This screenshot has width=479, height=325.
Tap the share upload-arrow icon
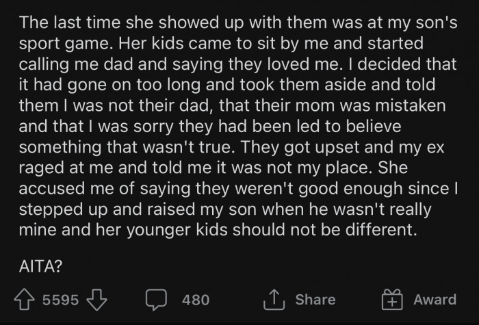coord(274,300)
